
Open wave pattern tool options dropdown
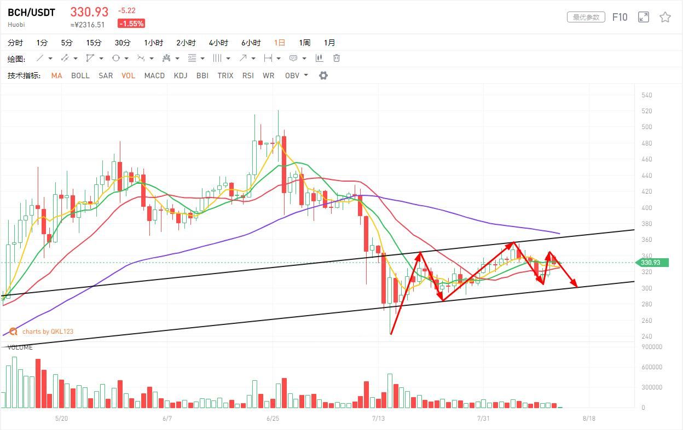[x=152, y=59]
